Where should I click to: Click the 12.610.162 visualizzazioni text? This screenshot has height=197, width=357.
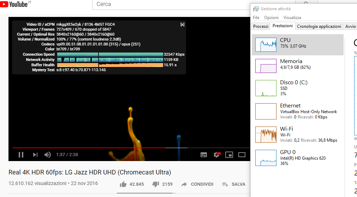tap(37, 183)
